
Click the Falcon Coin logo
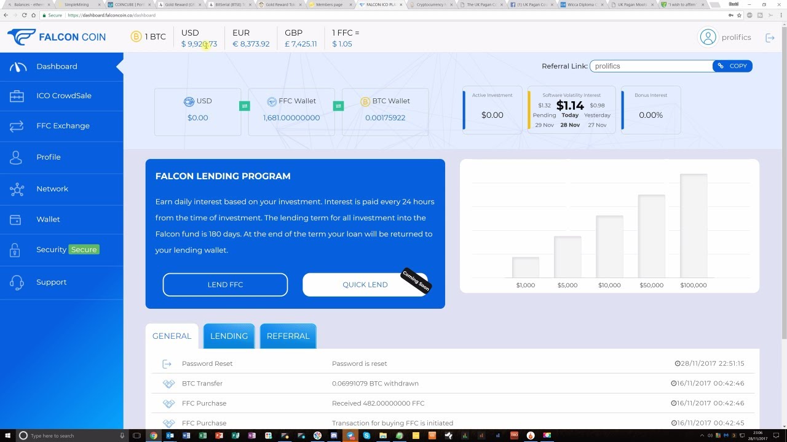tap(57, 37)
